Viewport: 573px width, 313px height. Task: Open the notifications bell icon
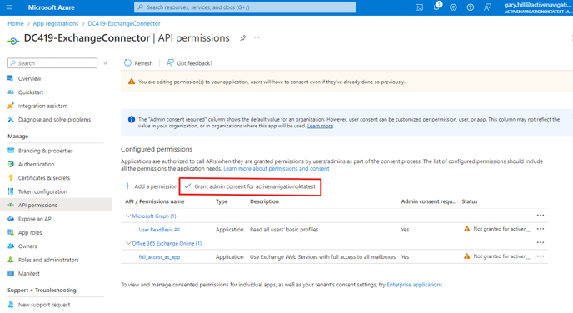pos(436,7)
